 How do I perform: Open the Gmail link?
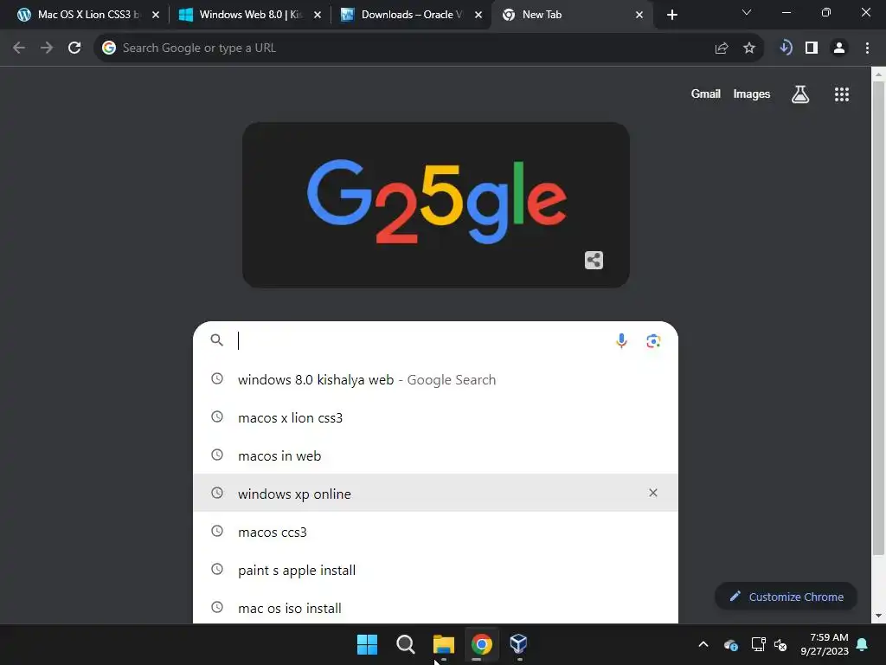706,94
